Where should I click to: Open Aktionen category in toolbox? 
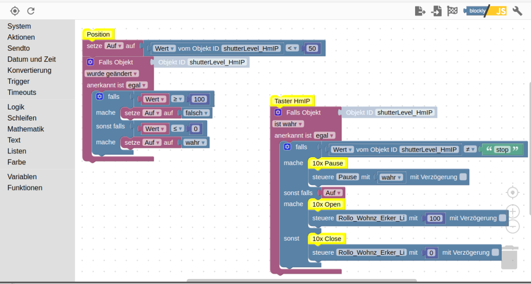[21, 37]
